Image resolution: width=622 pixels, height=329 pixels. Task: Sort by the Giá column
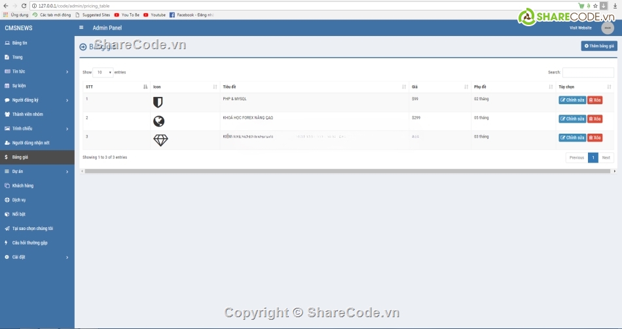pos(440,87)
